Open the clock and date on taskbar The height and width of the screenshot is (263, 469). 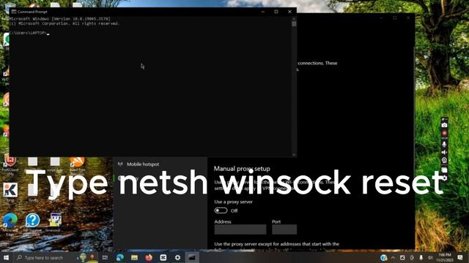[x=445, y=258]
